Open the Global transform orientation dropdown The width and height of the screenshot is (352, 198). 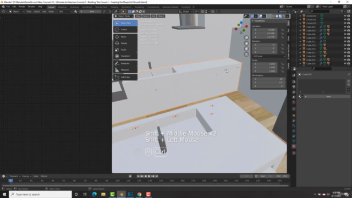pos(186,12)
